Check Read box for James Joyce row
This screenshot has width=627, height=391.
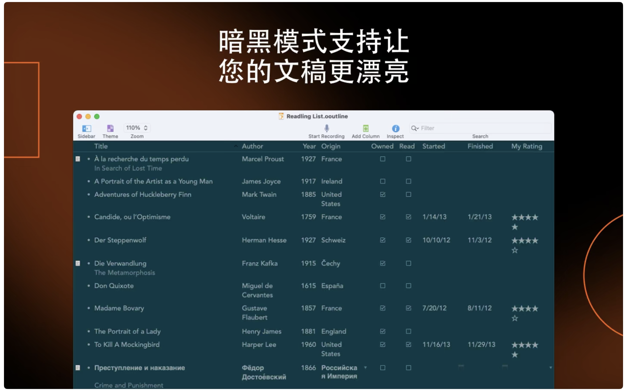[408, 181]
